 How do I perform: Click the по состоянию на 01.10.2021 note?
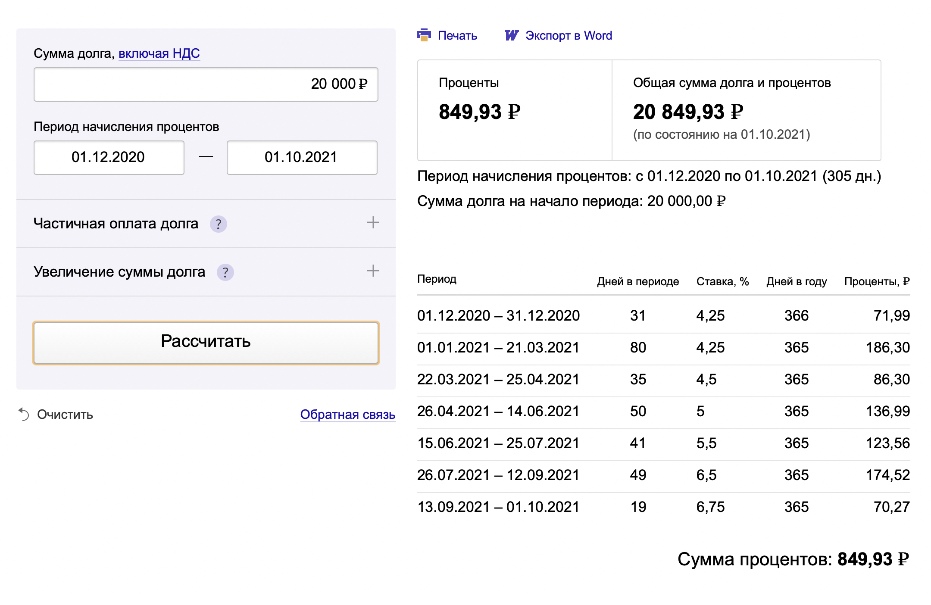(x=722, y=134)
